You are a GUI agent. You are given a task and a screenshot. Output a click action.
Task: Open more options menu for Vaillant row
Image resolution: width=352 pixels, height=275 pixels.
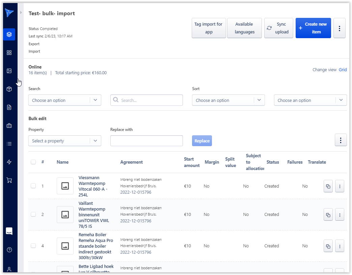[340, 215]
